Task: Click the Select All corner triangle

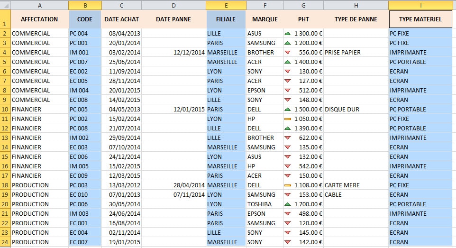Action: click(x=6, y=5)
